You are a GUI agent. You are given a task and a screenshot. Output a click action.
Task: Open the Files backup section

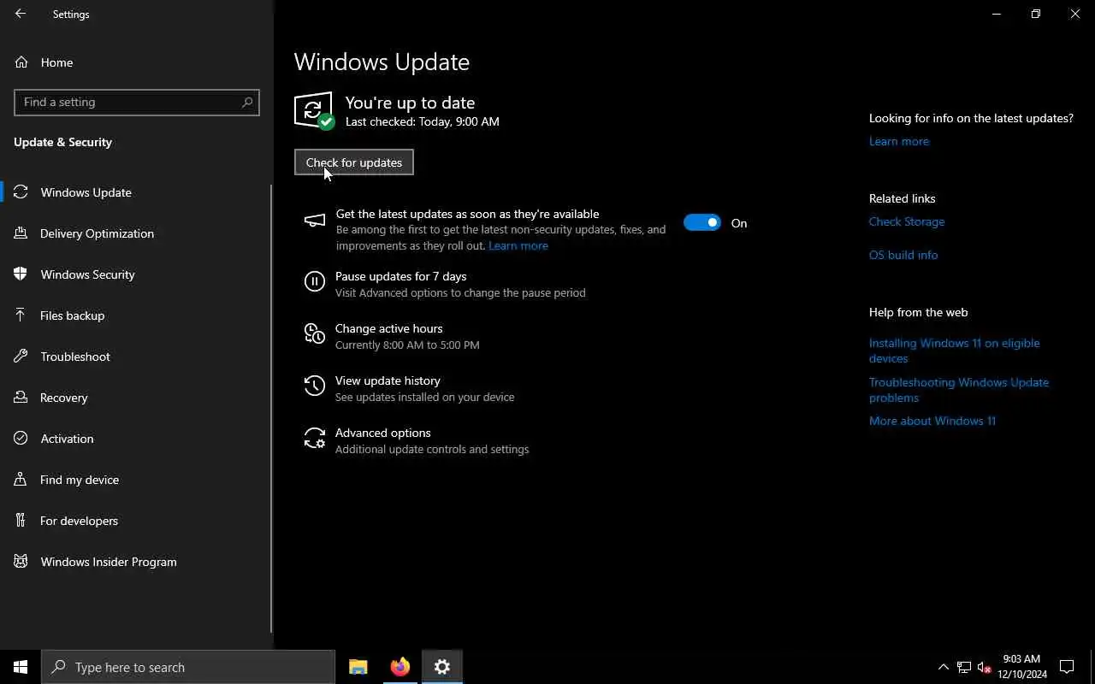click(x=135, y=315)
